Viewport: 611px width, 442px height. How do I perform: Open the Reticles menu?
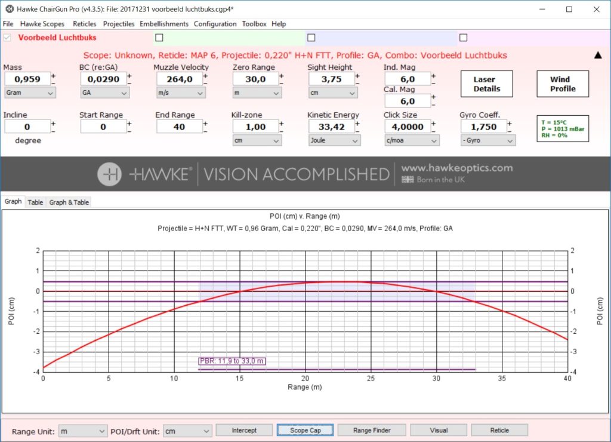pos(84,24)
